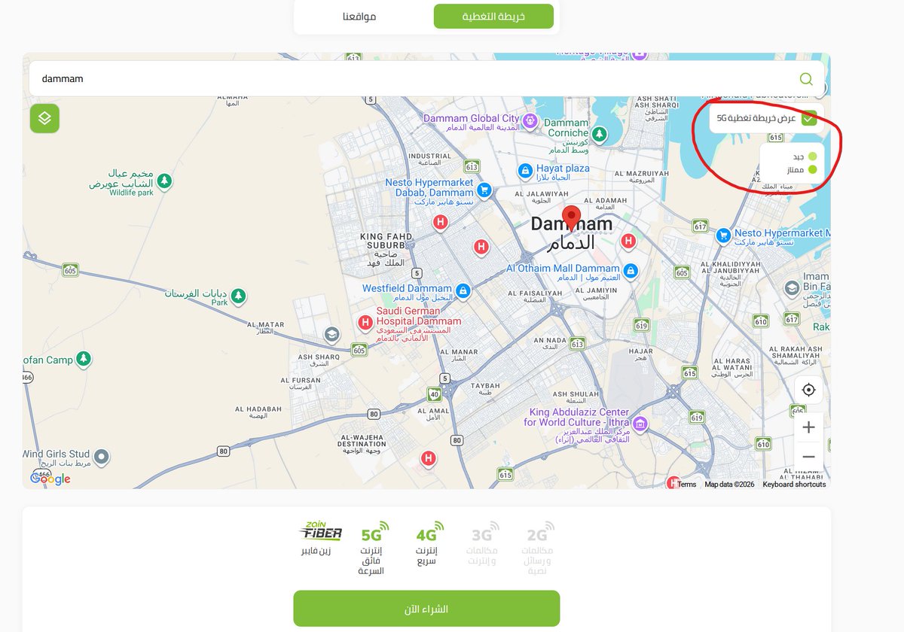Image resolution: width=904 pixels, height=632 pixels.
Task: Open the map Terms link
Action: pos(687,485)
